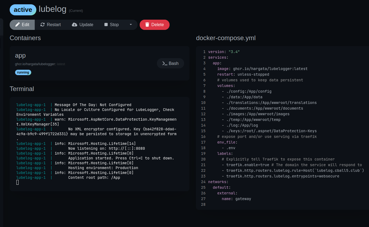Click the external: line in compose file
Viewport: 369px width, 227px height.
tap(227, 193)
